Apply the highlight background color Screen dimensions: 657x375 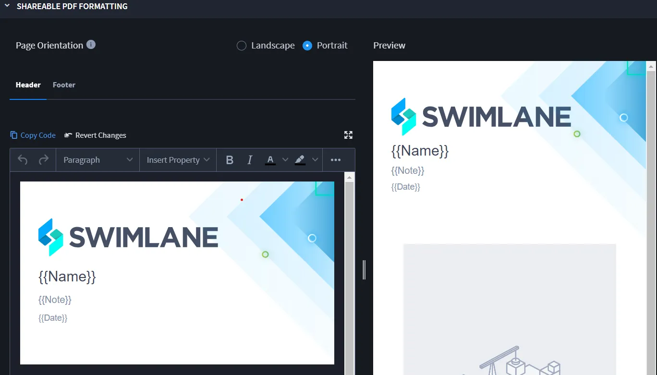[x=300, y=160]
